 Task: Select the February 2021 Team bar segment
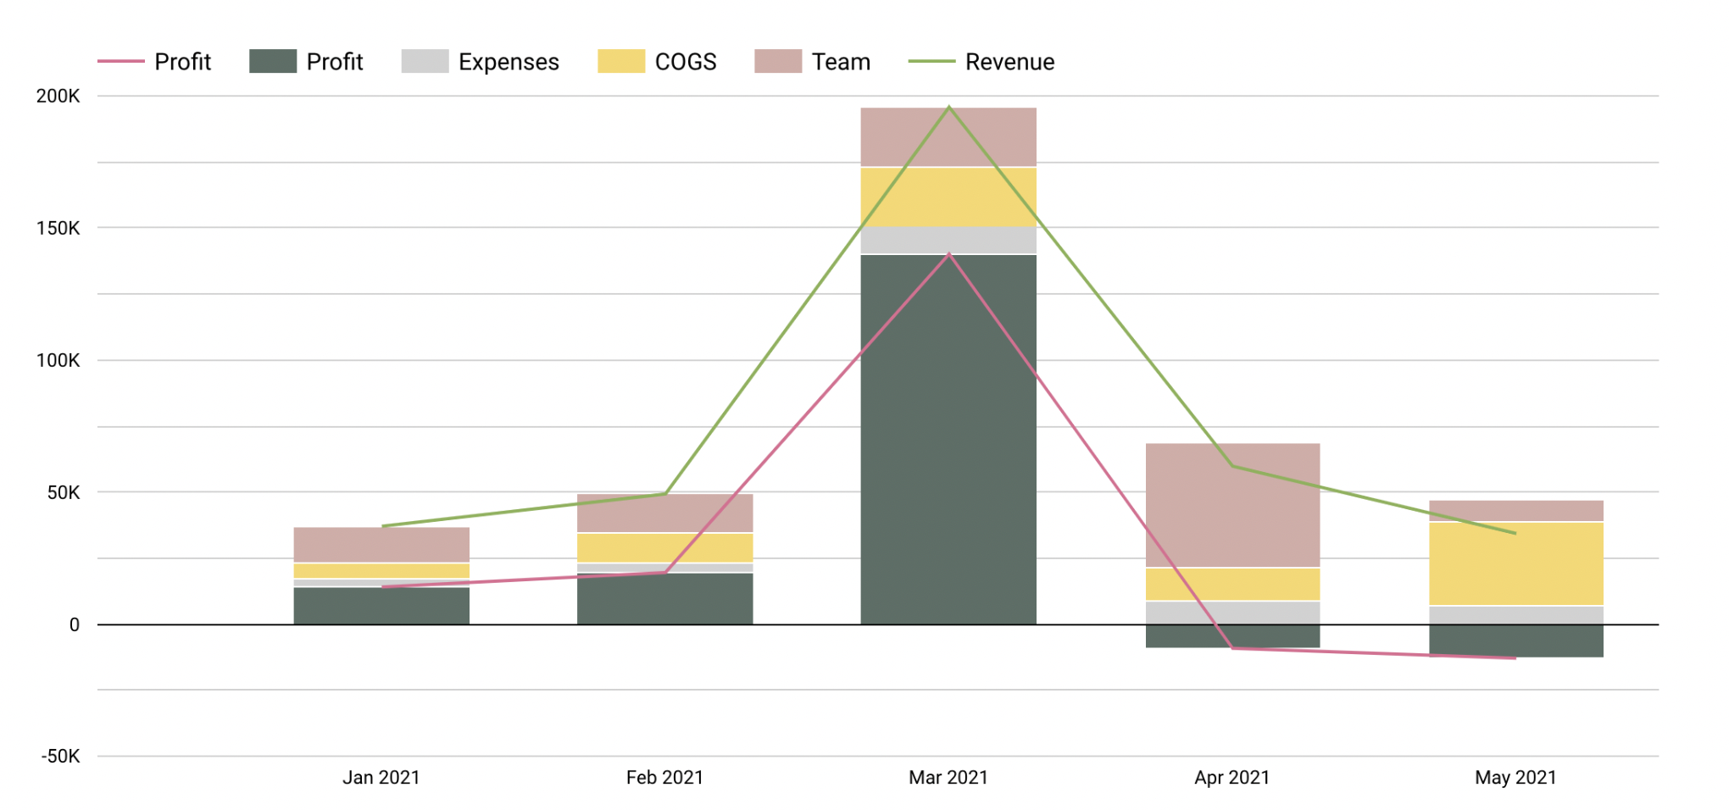pyautogui.click(x=665, y=513)
